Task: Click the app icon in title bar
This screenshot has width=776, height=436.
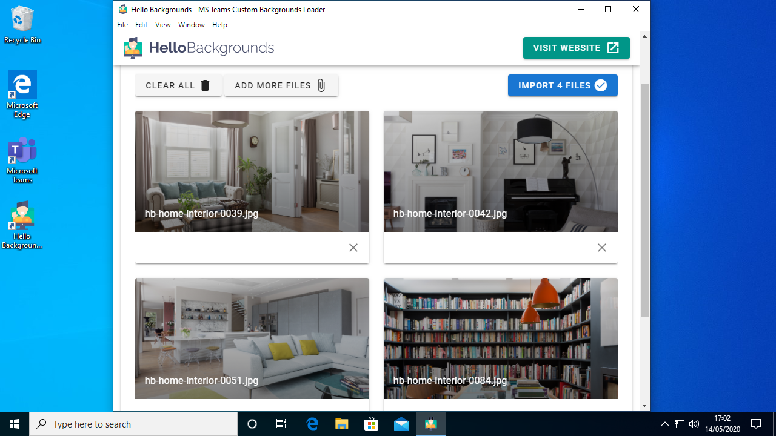Action: click(123, 9)
